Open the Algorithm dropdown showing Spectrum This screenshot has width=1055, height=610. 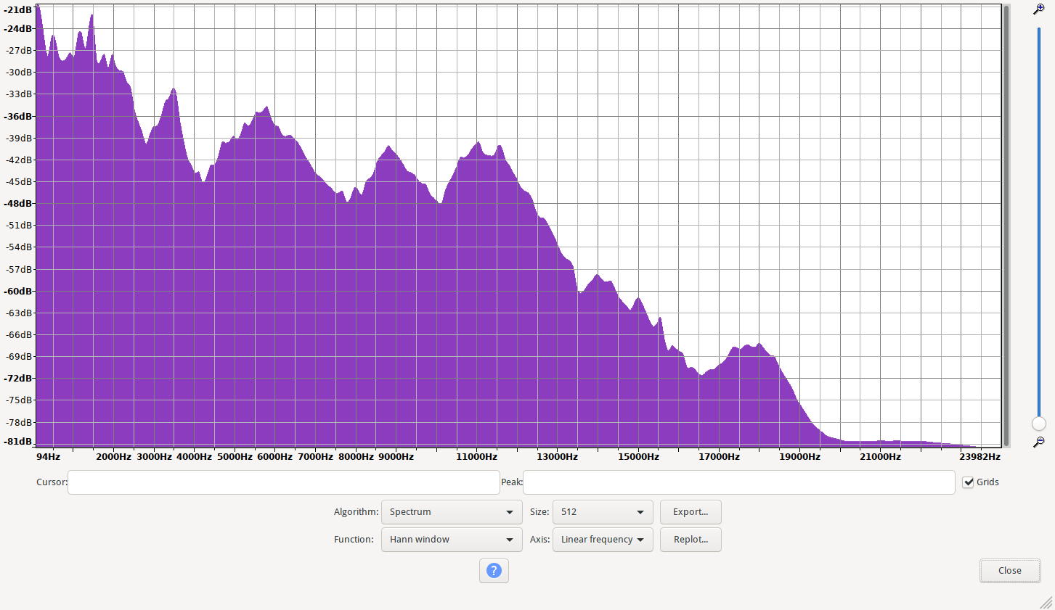click(452, 512)
